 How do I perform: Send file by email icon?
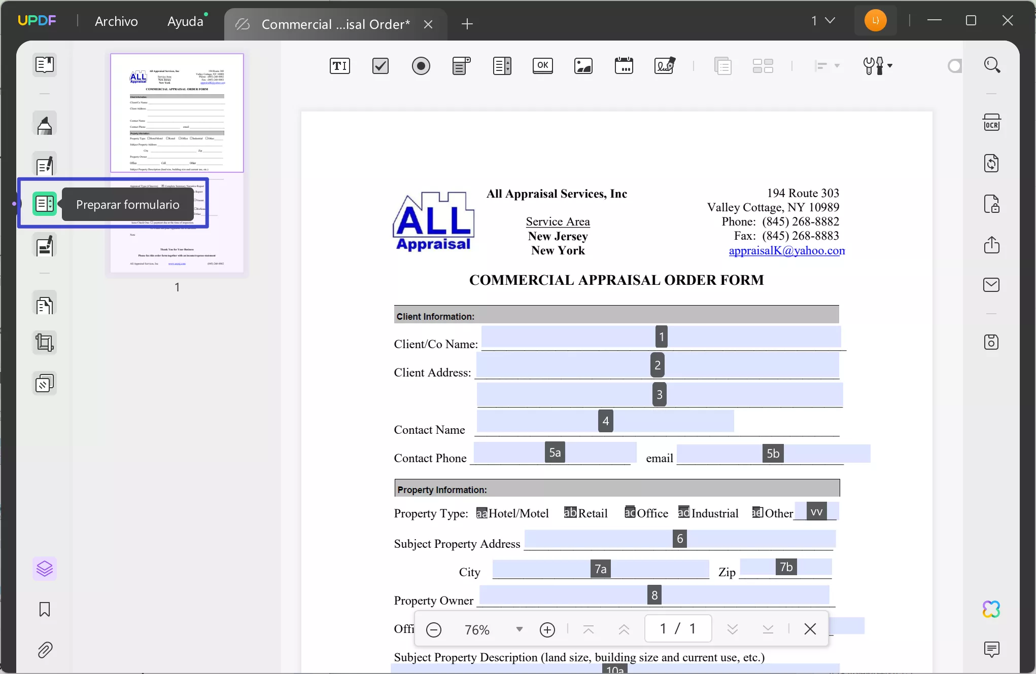point(991,285)
